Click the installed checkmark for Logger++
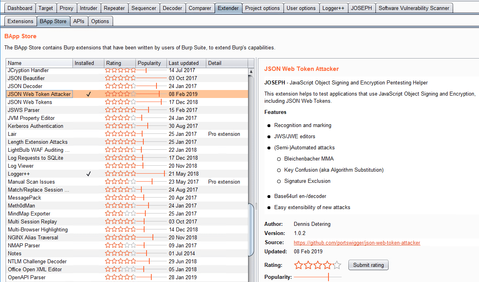This screenshot has height=282, width=479. (88, 174)
